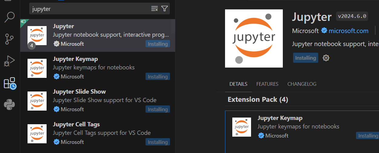Open the manage gear for Jupyter extension
Image resolution: width=379 pixels, height=153 pixels.
pos(326,58)
